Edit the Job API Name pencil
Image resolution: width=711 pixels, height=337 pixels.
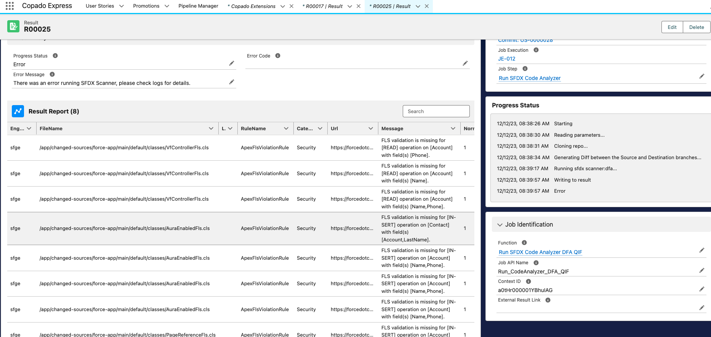coord(702,270)
